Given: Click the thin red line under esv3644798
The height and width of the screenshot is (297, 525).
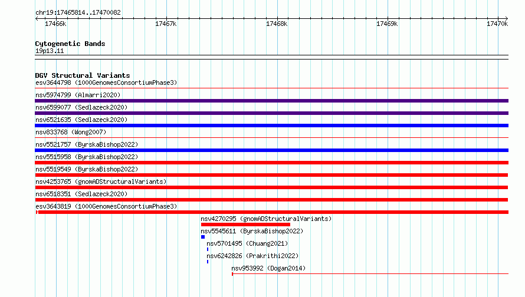Looking at the screenshot, I should coord(271,88).
